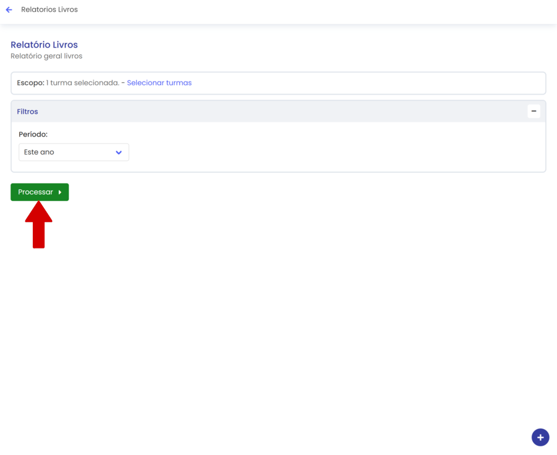The image size is (557, 455).
Task: Go back using the top-left arrow
Action: 9,10
